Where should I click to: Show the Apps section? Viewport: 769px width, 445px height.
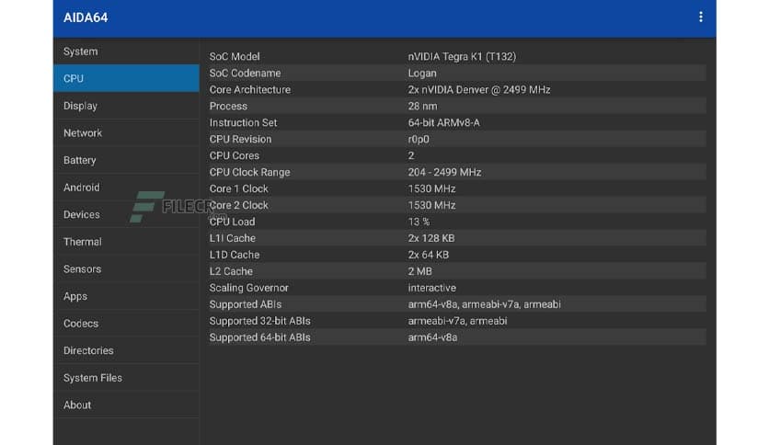coord(126,296)
